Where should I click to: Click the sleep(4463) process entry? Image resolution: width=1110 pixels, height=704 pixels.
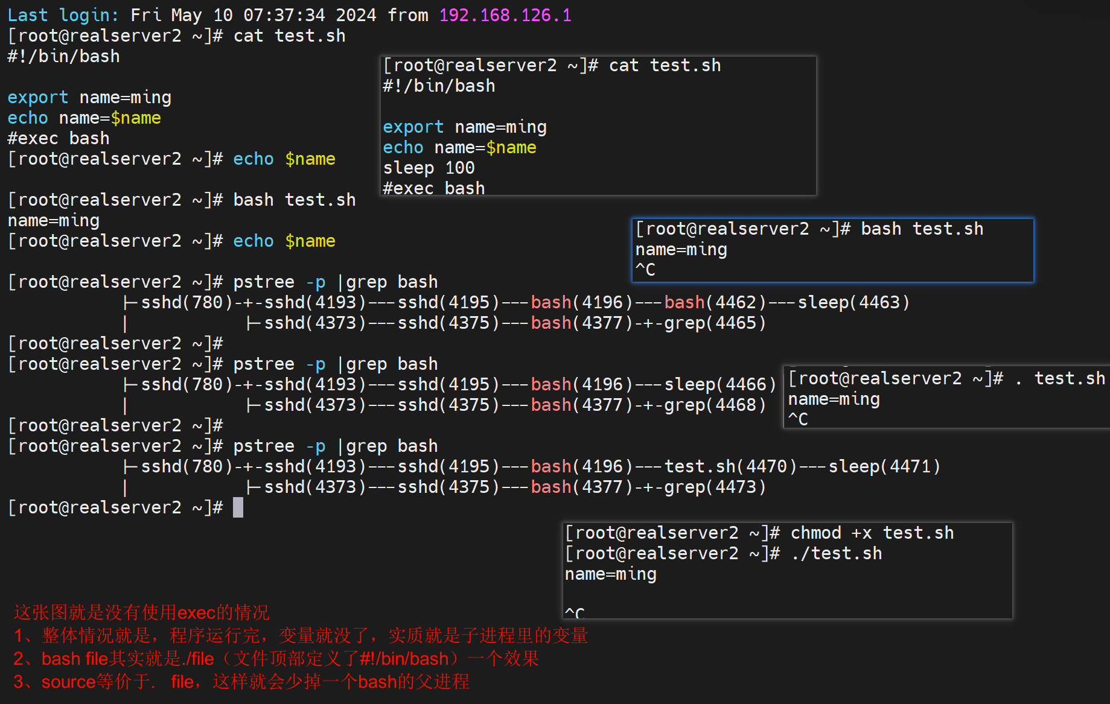853,302
